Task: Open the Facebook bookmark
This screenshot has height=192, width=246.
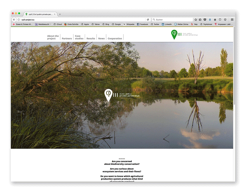Action: (142, 24)
